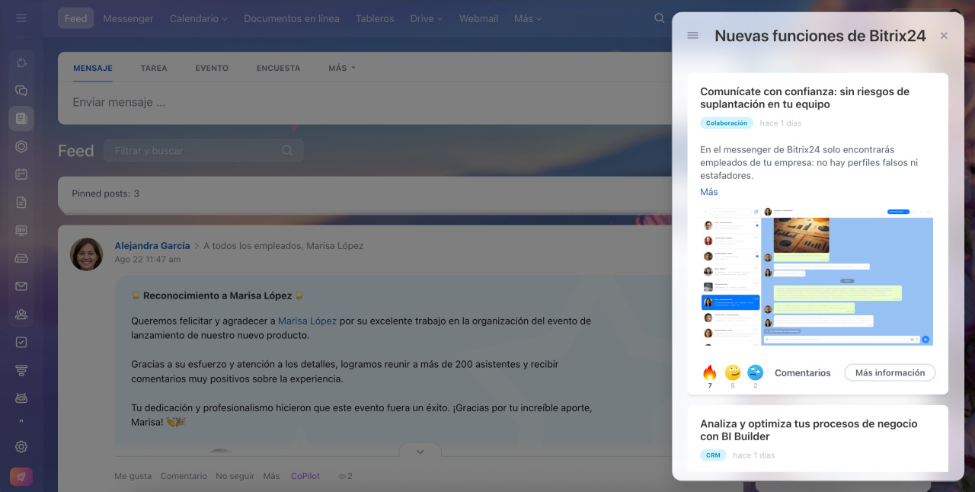975x492 pixels.
Task: React with the thinking face emoji
Action: pyautogui.click(x=733, y=372)
